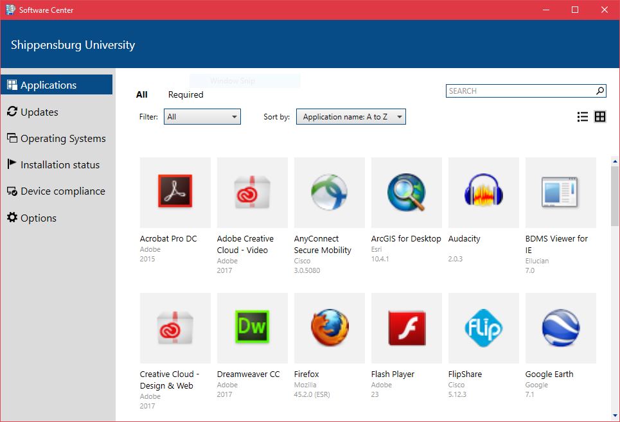
Task: Select the FlipShare app icon
Action: (483, 328)
